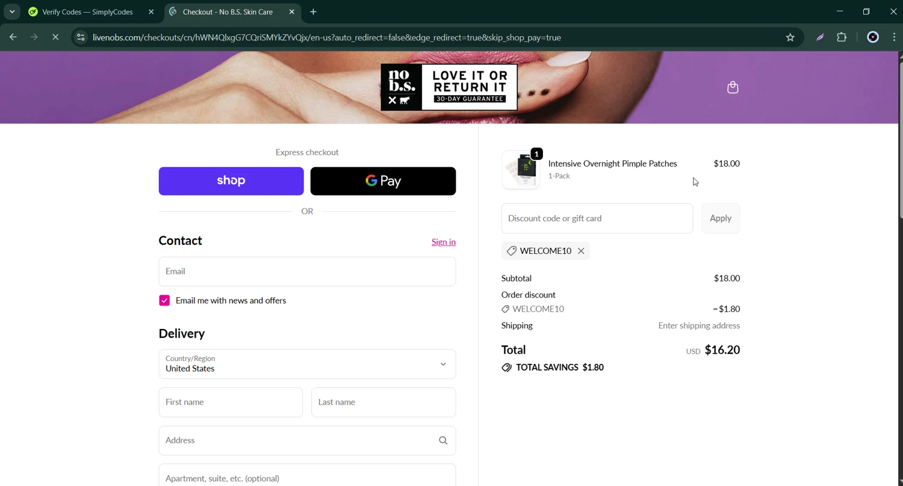The width and height of the screenshot is (903, 486).
Task: Pay with Google Pay express checkout
Action: (x=383, y=181)
